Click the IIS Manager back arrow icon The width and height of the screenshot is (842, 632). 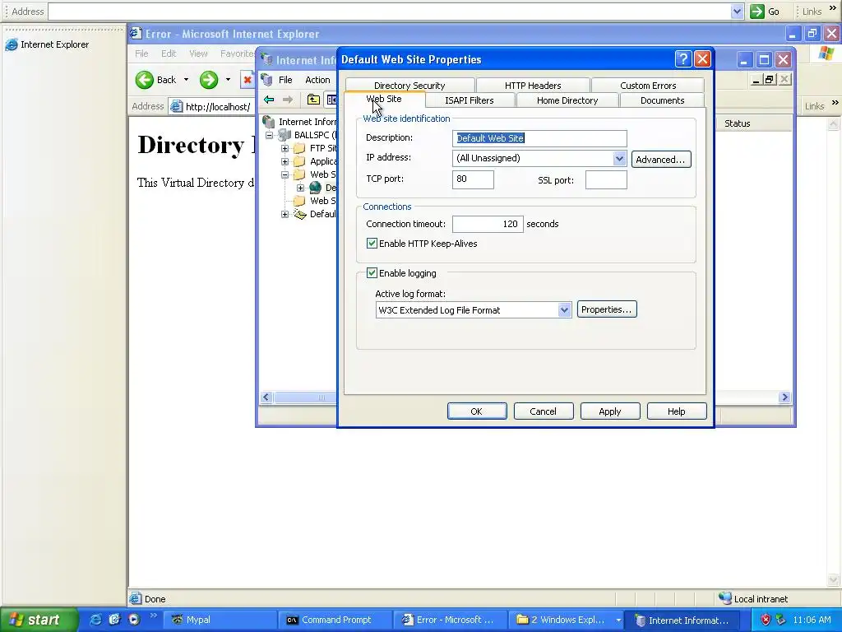coord(269,100)
